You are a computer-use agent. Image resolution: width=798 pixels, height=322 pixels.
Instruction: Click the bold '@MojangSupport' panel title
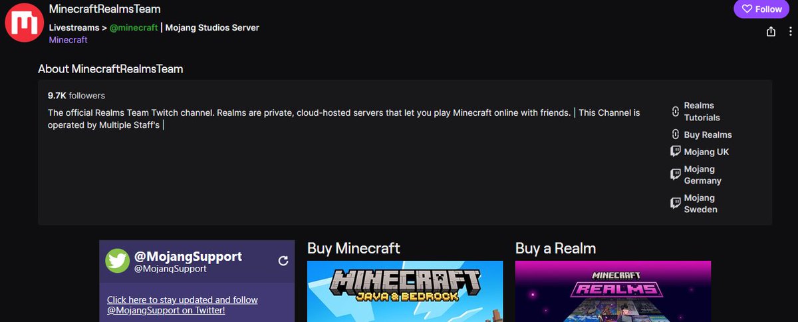tap(188, 256)
